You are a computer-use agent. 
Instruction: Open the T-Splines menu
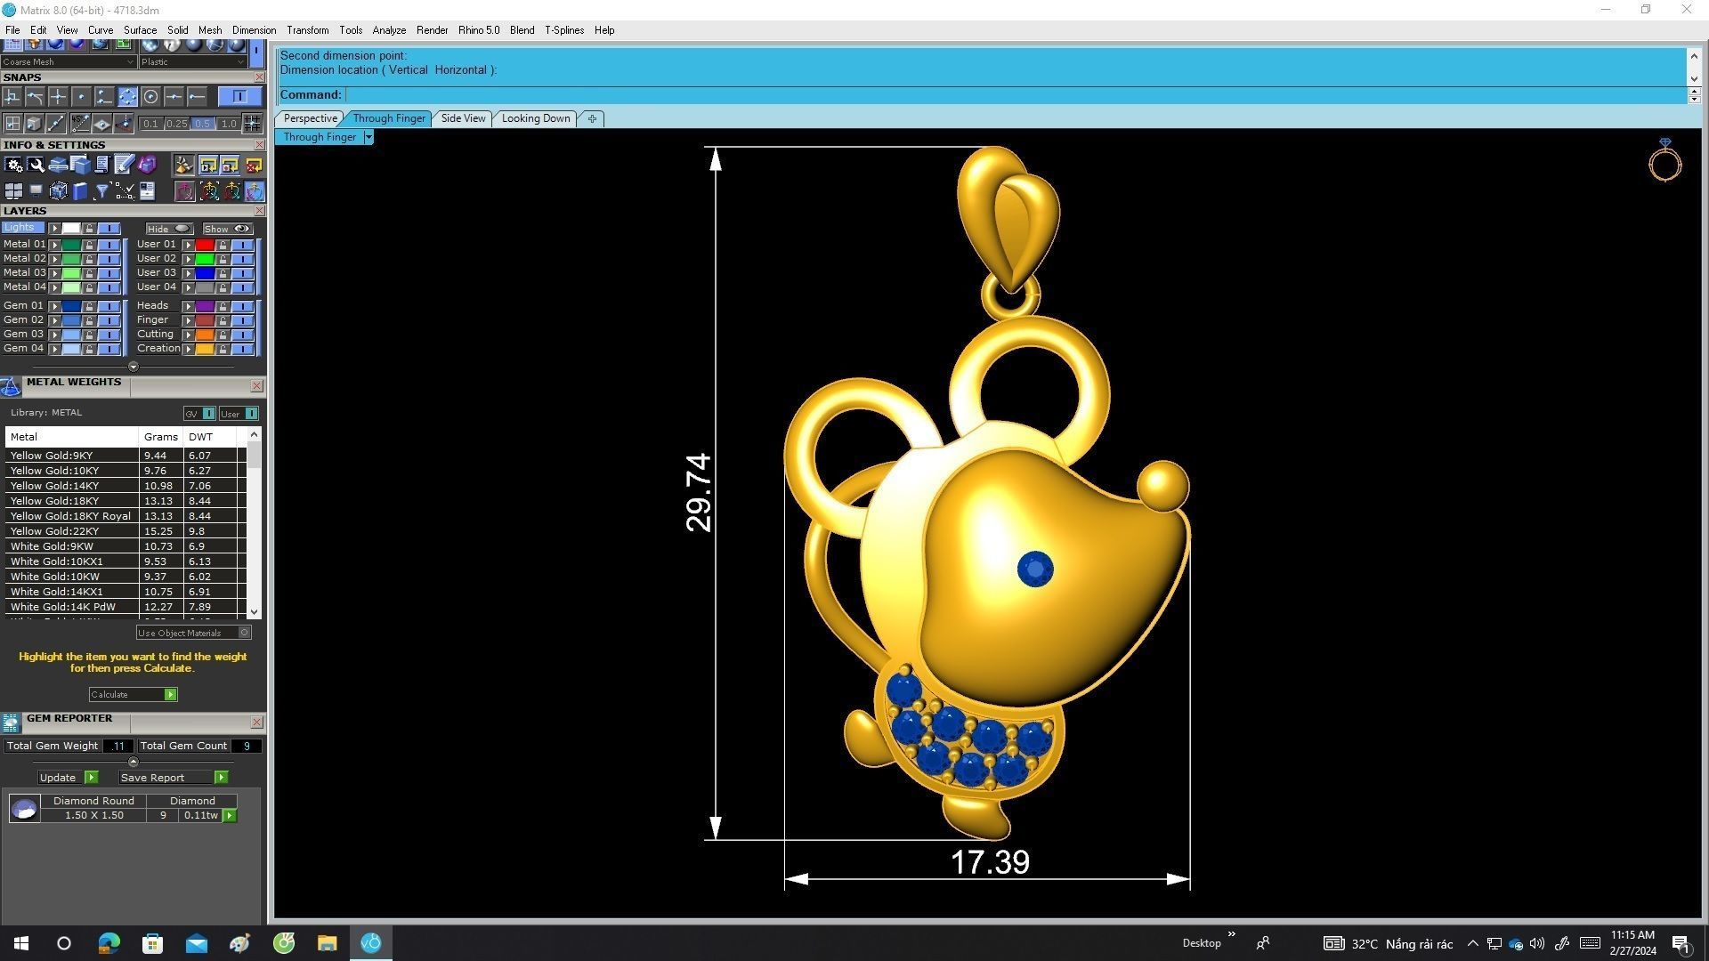564,30
